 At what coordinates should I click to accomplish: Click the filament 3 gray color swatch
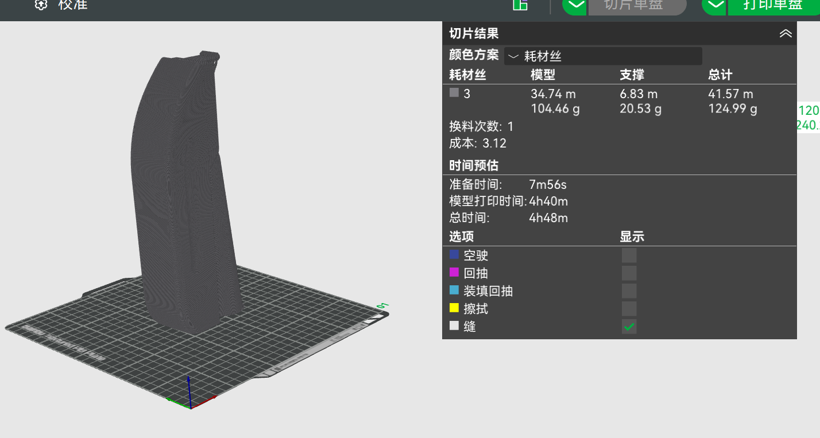coord(454,92)
